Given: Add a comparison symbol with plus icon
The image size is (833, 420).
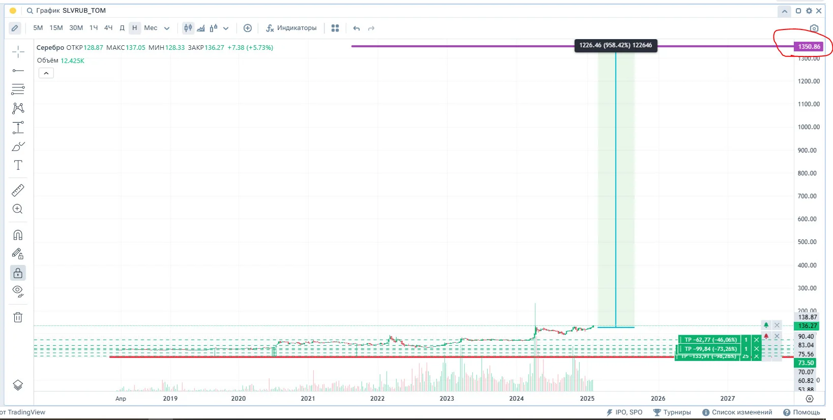Looking at the screenshot, I should (248, 28).
